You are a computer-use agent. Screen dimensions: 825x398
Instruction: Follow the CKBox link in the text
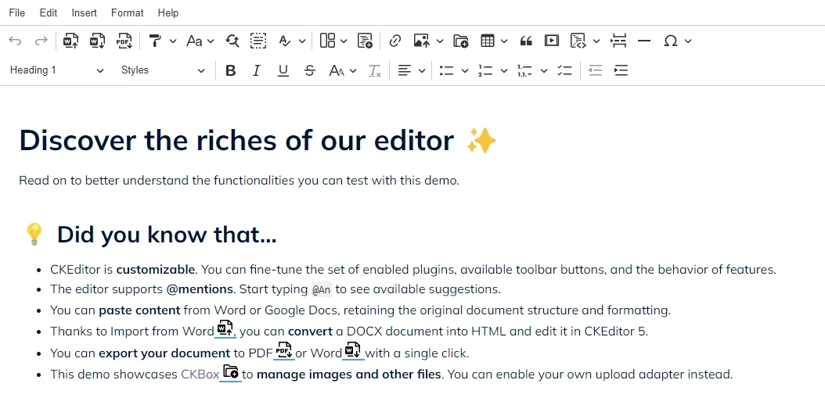pos(200,375)
